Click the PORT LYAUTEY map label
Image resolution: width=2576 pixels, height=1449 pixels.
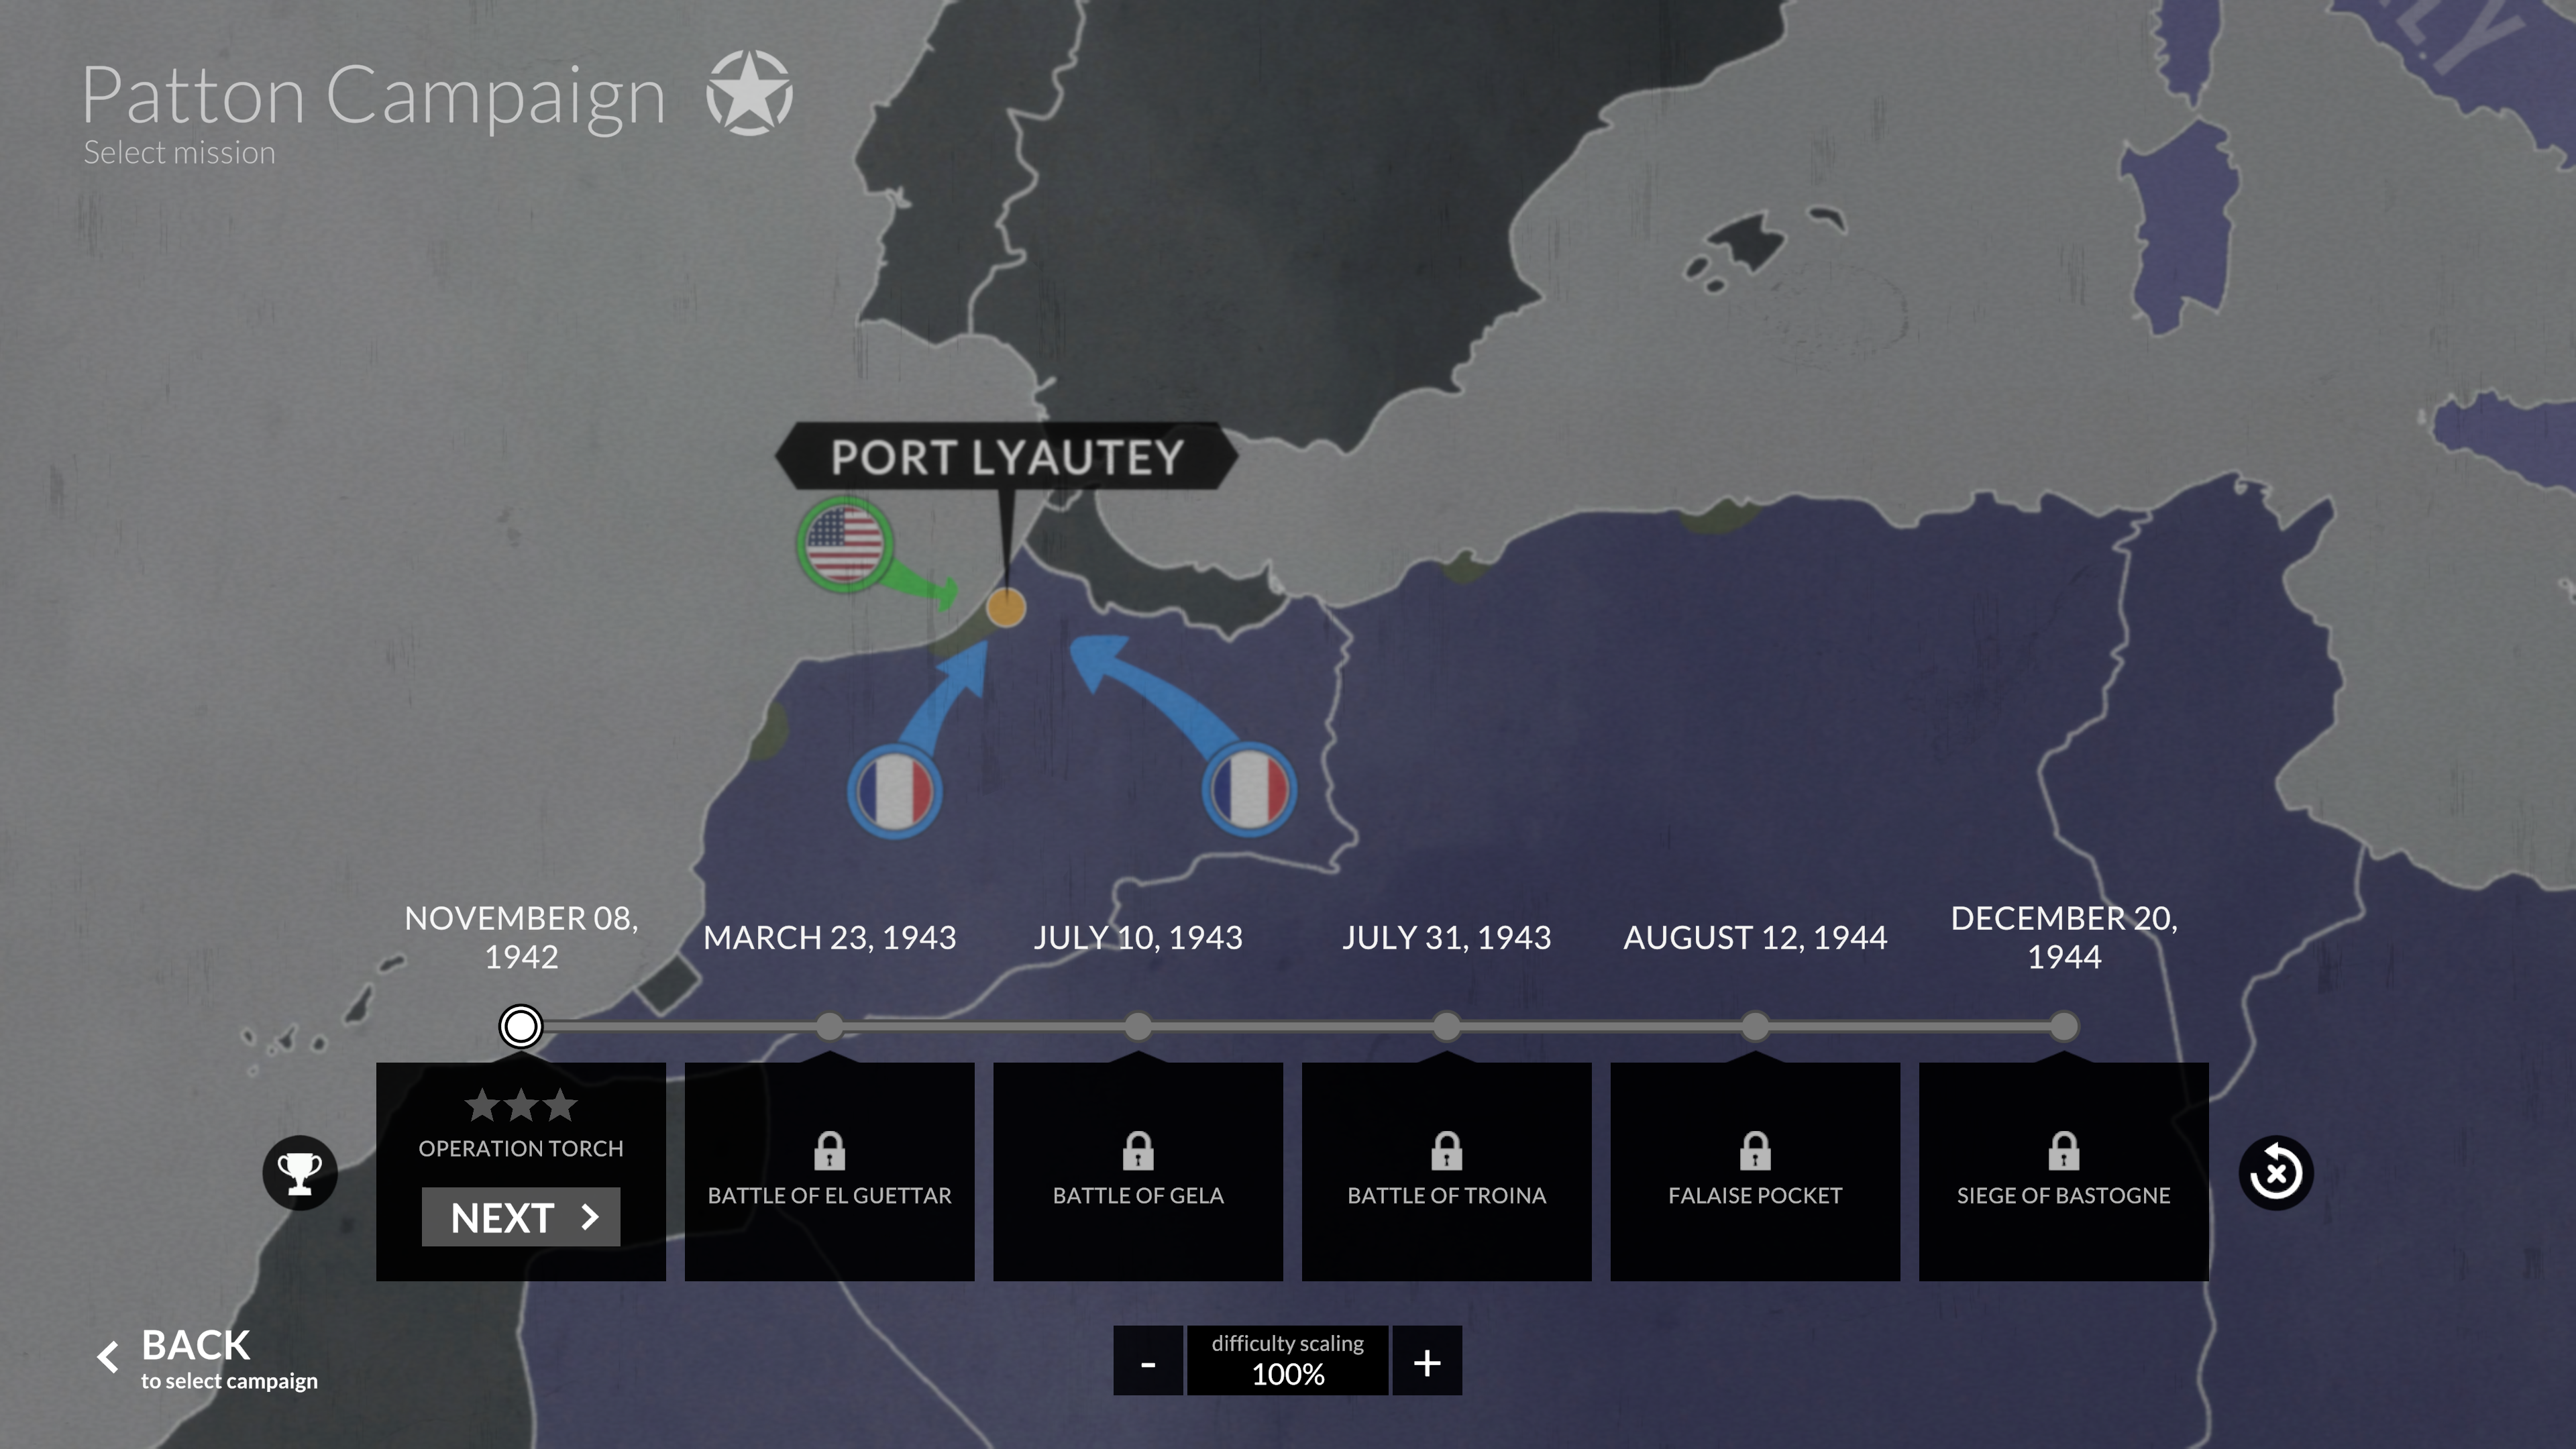tap(1007, 457)
